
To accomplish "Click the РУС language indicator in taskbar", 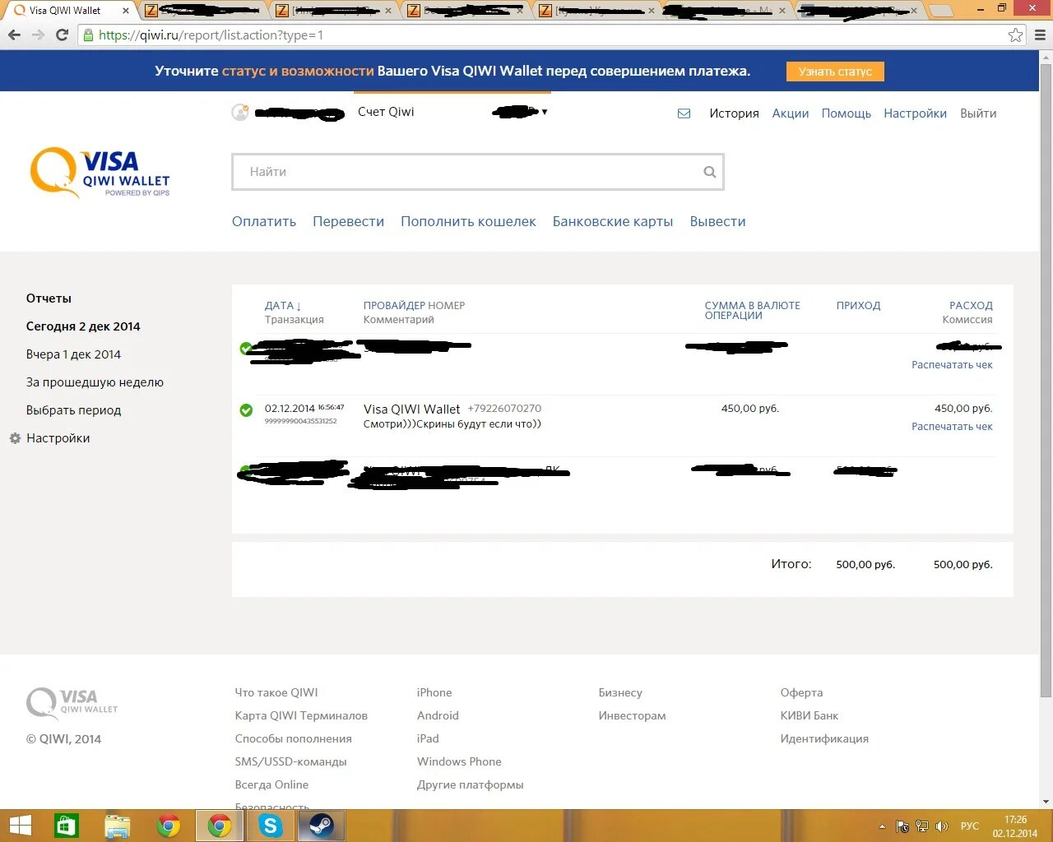I will point(970,826).
